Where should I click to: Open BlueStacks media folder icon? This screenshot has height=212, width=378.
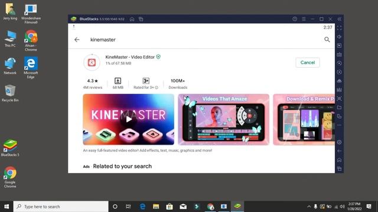[x=339, y=107]
